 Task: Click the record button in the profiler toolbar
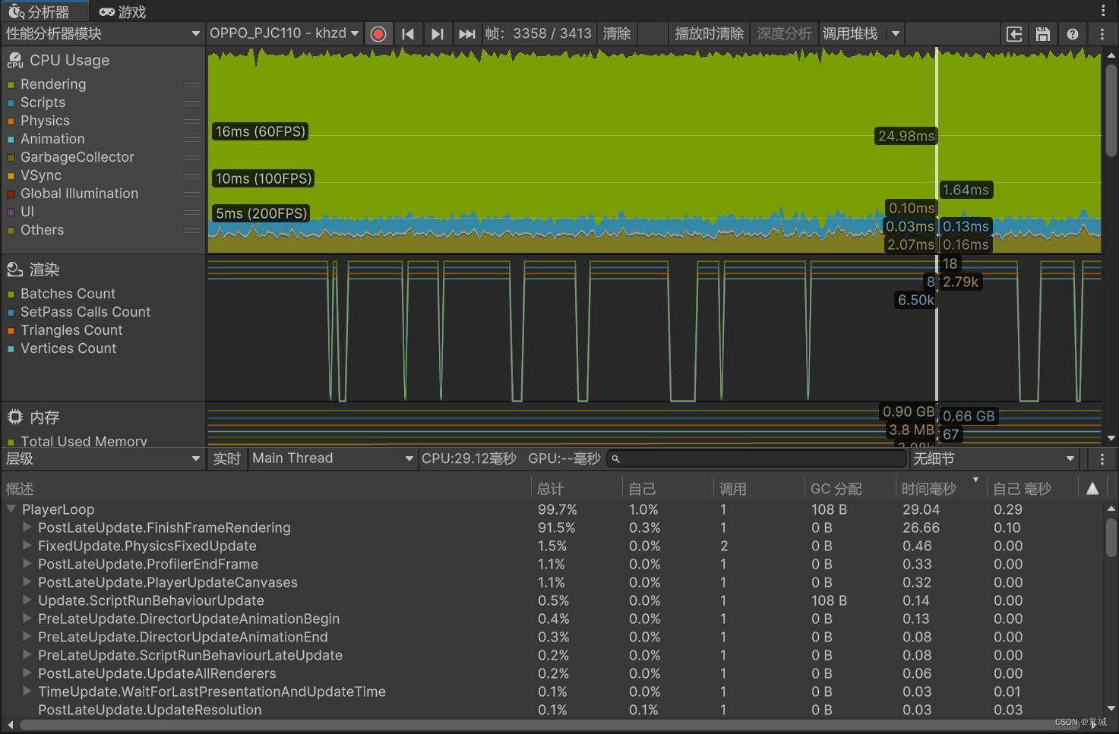pyautogui.click(x=378, y=33)
